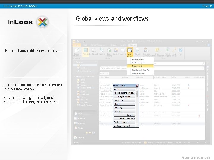Pick the Categories field in Choose fields
This screenshot has height=160, width=214.
point(124,100)
